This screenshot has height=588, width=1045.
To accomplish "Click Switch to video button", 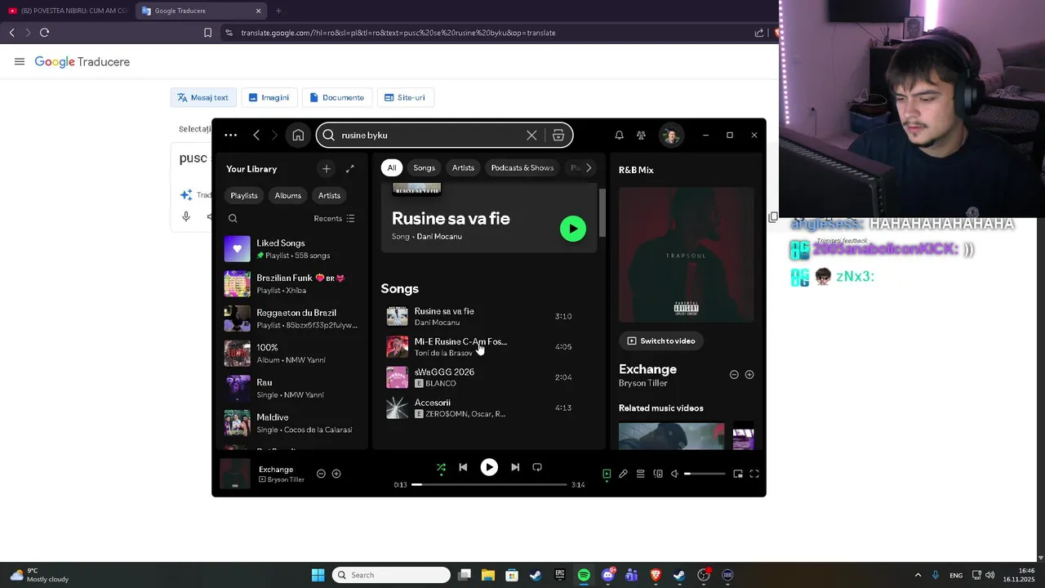I will pos(661,341).
